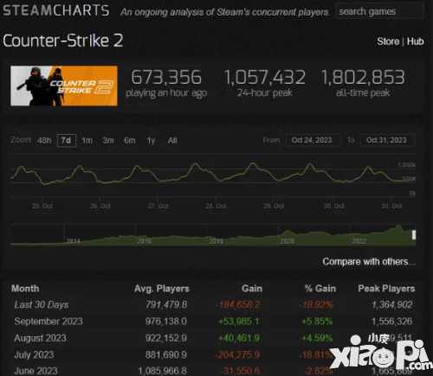Select the September 2023 row label
Viewport: 433px width, 376px height.
(x=48, y=322)
